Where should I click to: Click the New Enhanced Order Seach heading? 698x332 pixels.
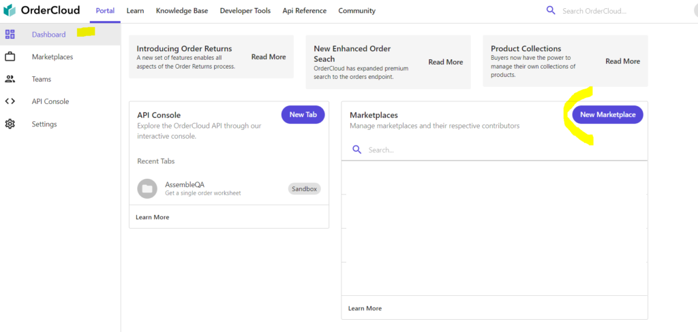click(x=352, y=54)
